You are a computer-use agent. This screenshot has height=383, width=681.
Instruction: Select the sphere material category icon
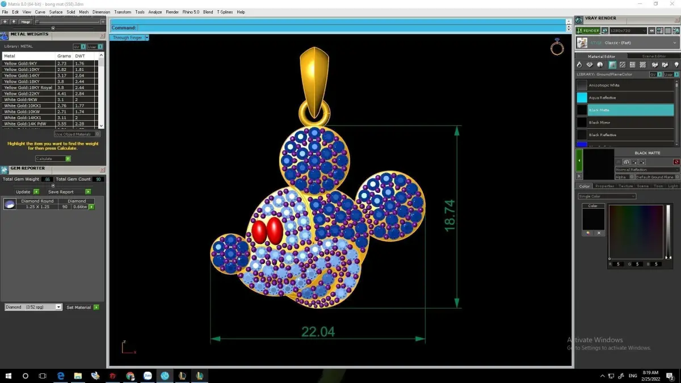pyautogui.click(x=600, y=65)
